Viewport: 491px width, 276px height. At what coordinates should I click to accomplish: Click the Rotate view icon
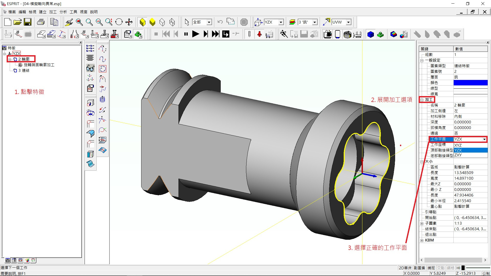[x=119, y=22]
